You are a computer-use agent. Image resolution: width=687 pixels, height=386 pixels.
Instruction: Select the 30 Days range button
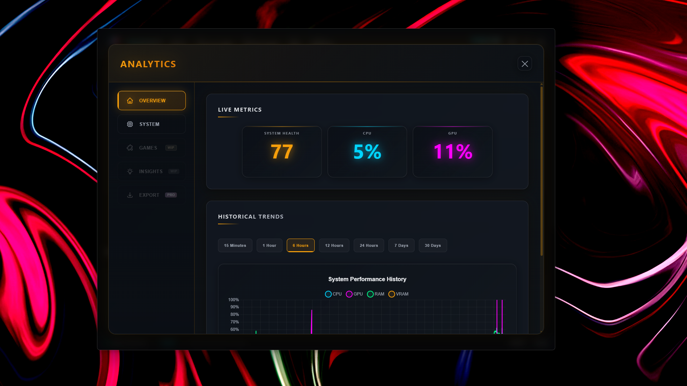click(x=432, y=245)
